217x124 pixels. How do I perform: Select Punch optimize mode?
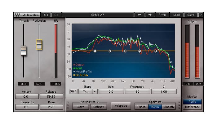coord(141,107)
